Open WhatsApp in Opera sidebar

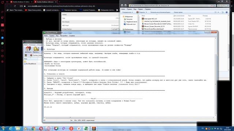3,43
